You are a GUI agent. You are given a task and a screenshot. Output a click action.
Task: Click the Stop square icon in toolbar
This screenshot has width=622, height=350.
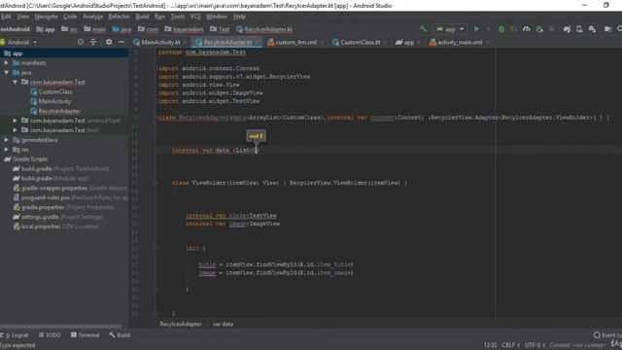coord(551,29)
